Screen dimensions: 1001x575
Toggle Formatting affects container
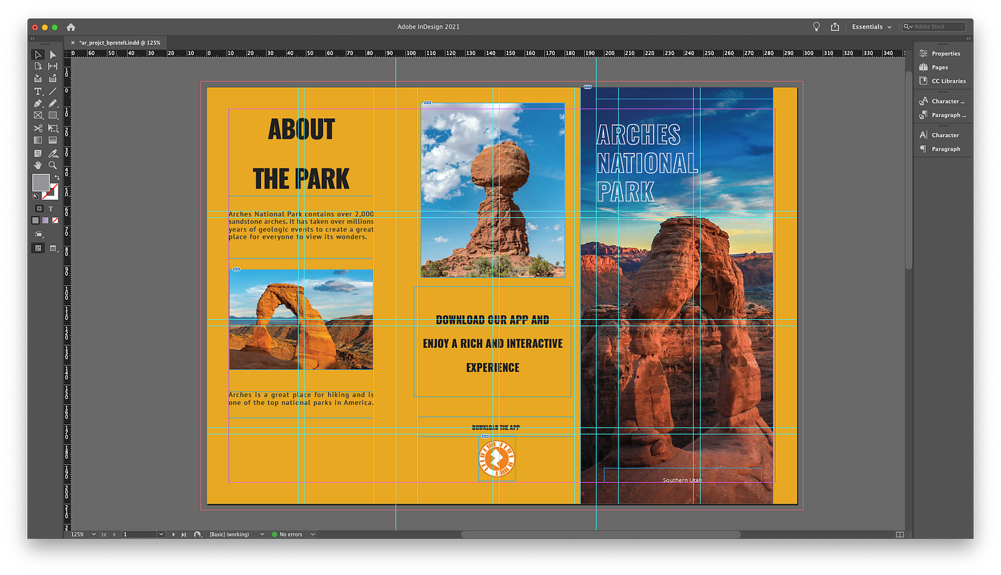point(39,209)
